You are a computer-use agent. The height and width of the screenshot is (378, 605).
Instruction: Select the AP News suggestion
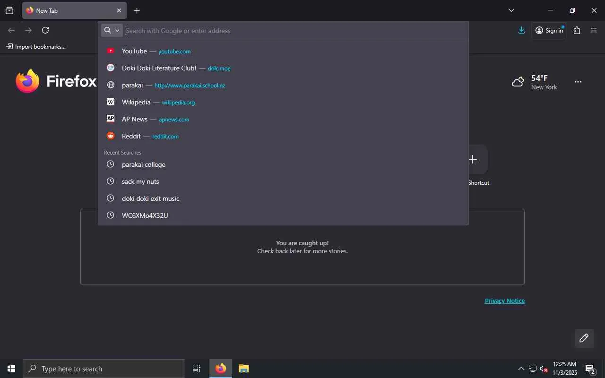[283, 119]
